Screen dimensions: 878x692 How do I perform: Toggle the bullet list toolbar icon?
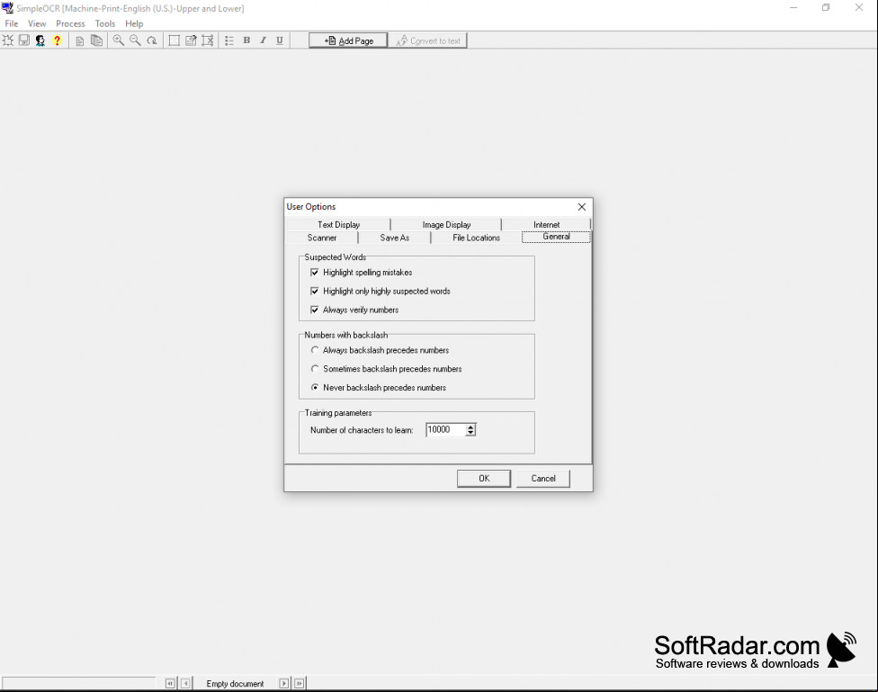click(229, 40)
